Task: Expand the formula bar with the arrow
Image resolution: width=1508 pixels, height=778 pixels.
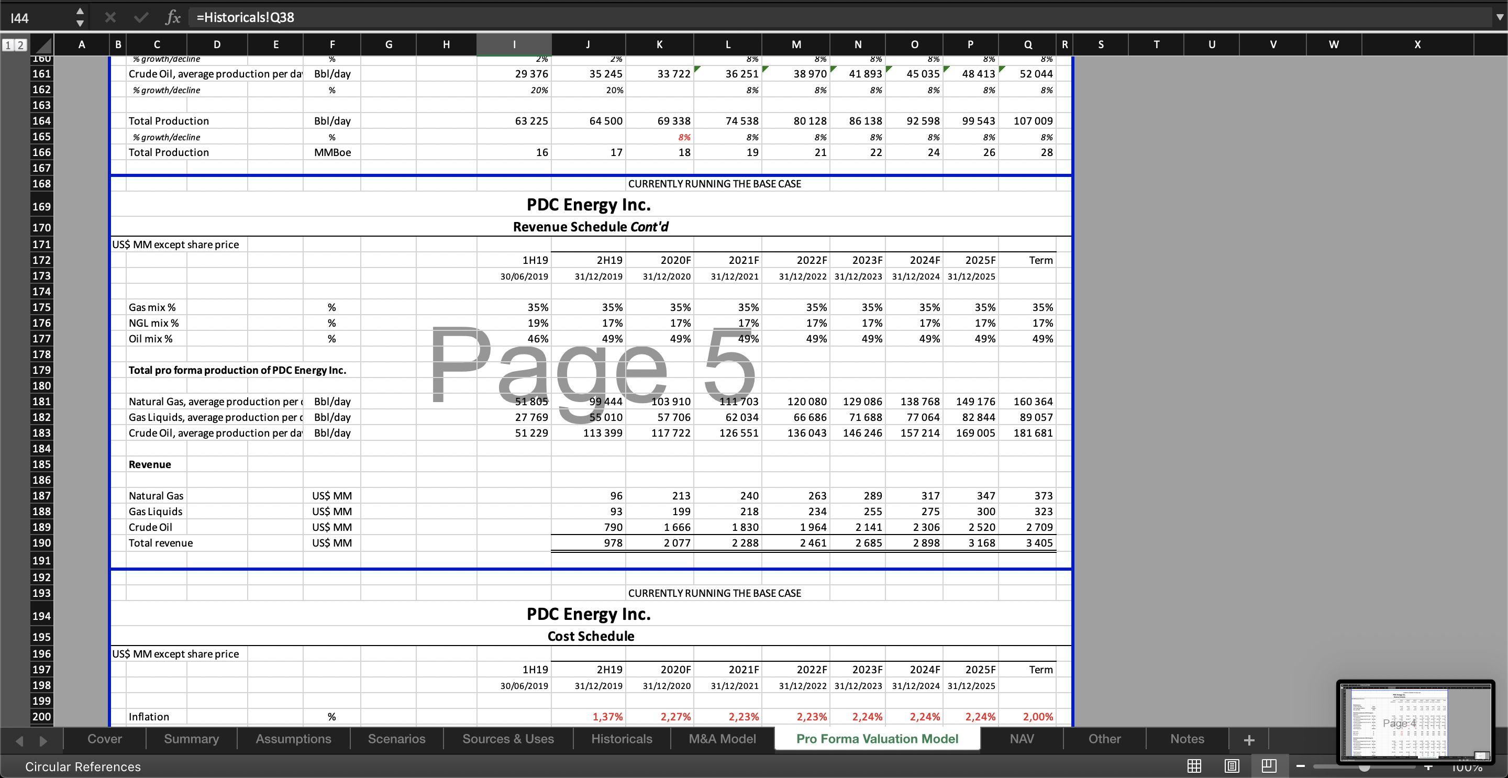Action: (1499, 17)
